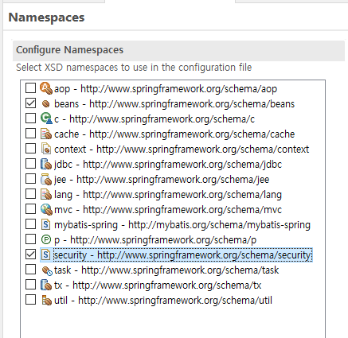Click the jee namespace icon
This screenshot has width=348, height=338.
tap(46, 179)
